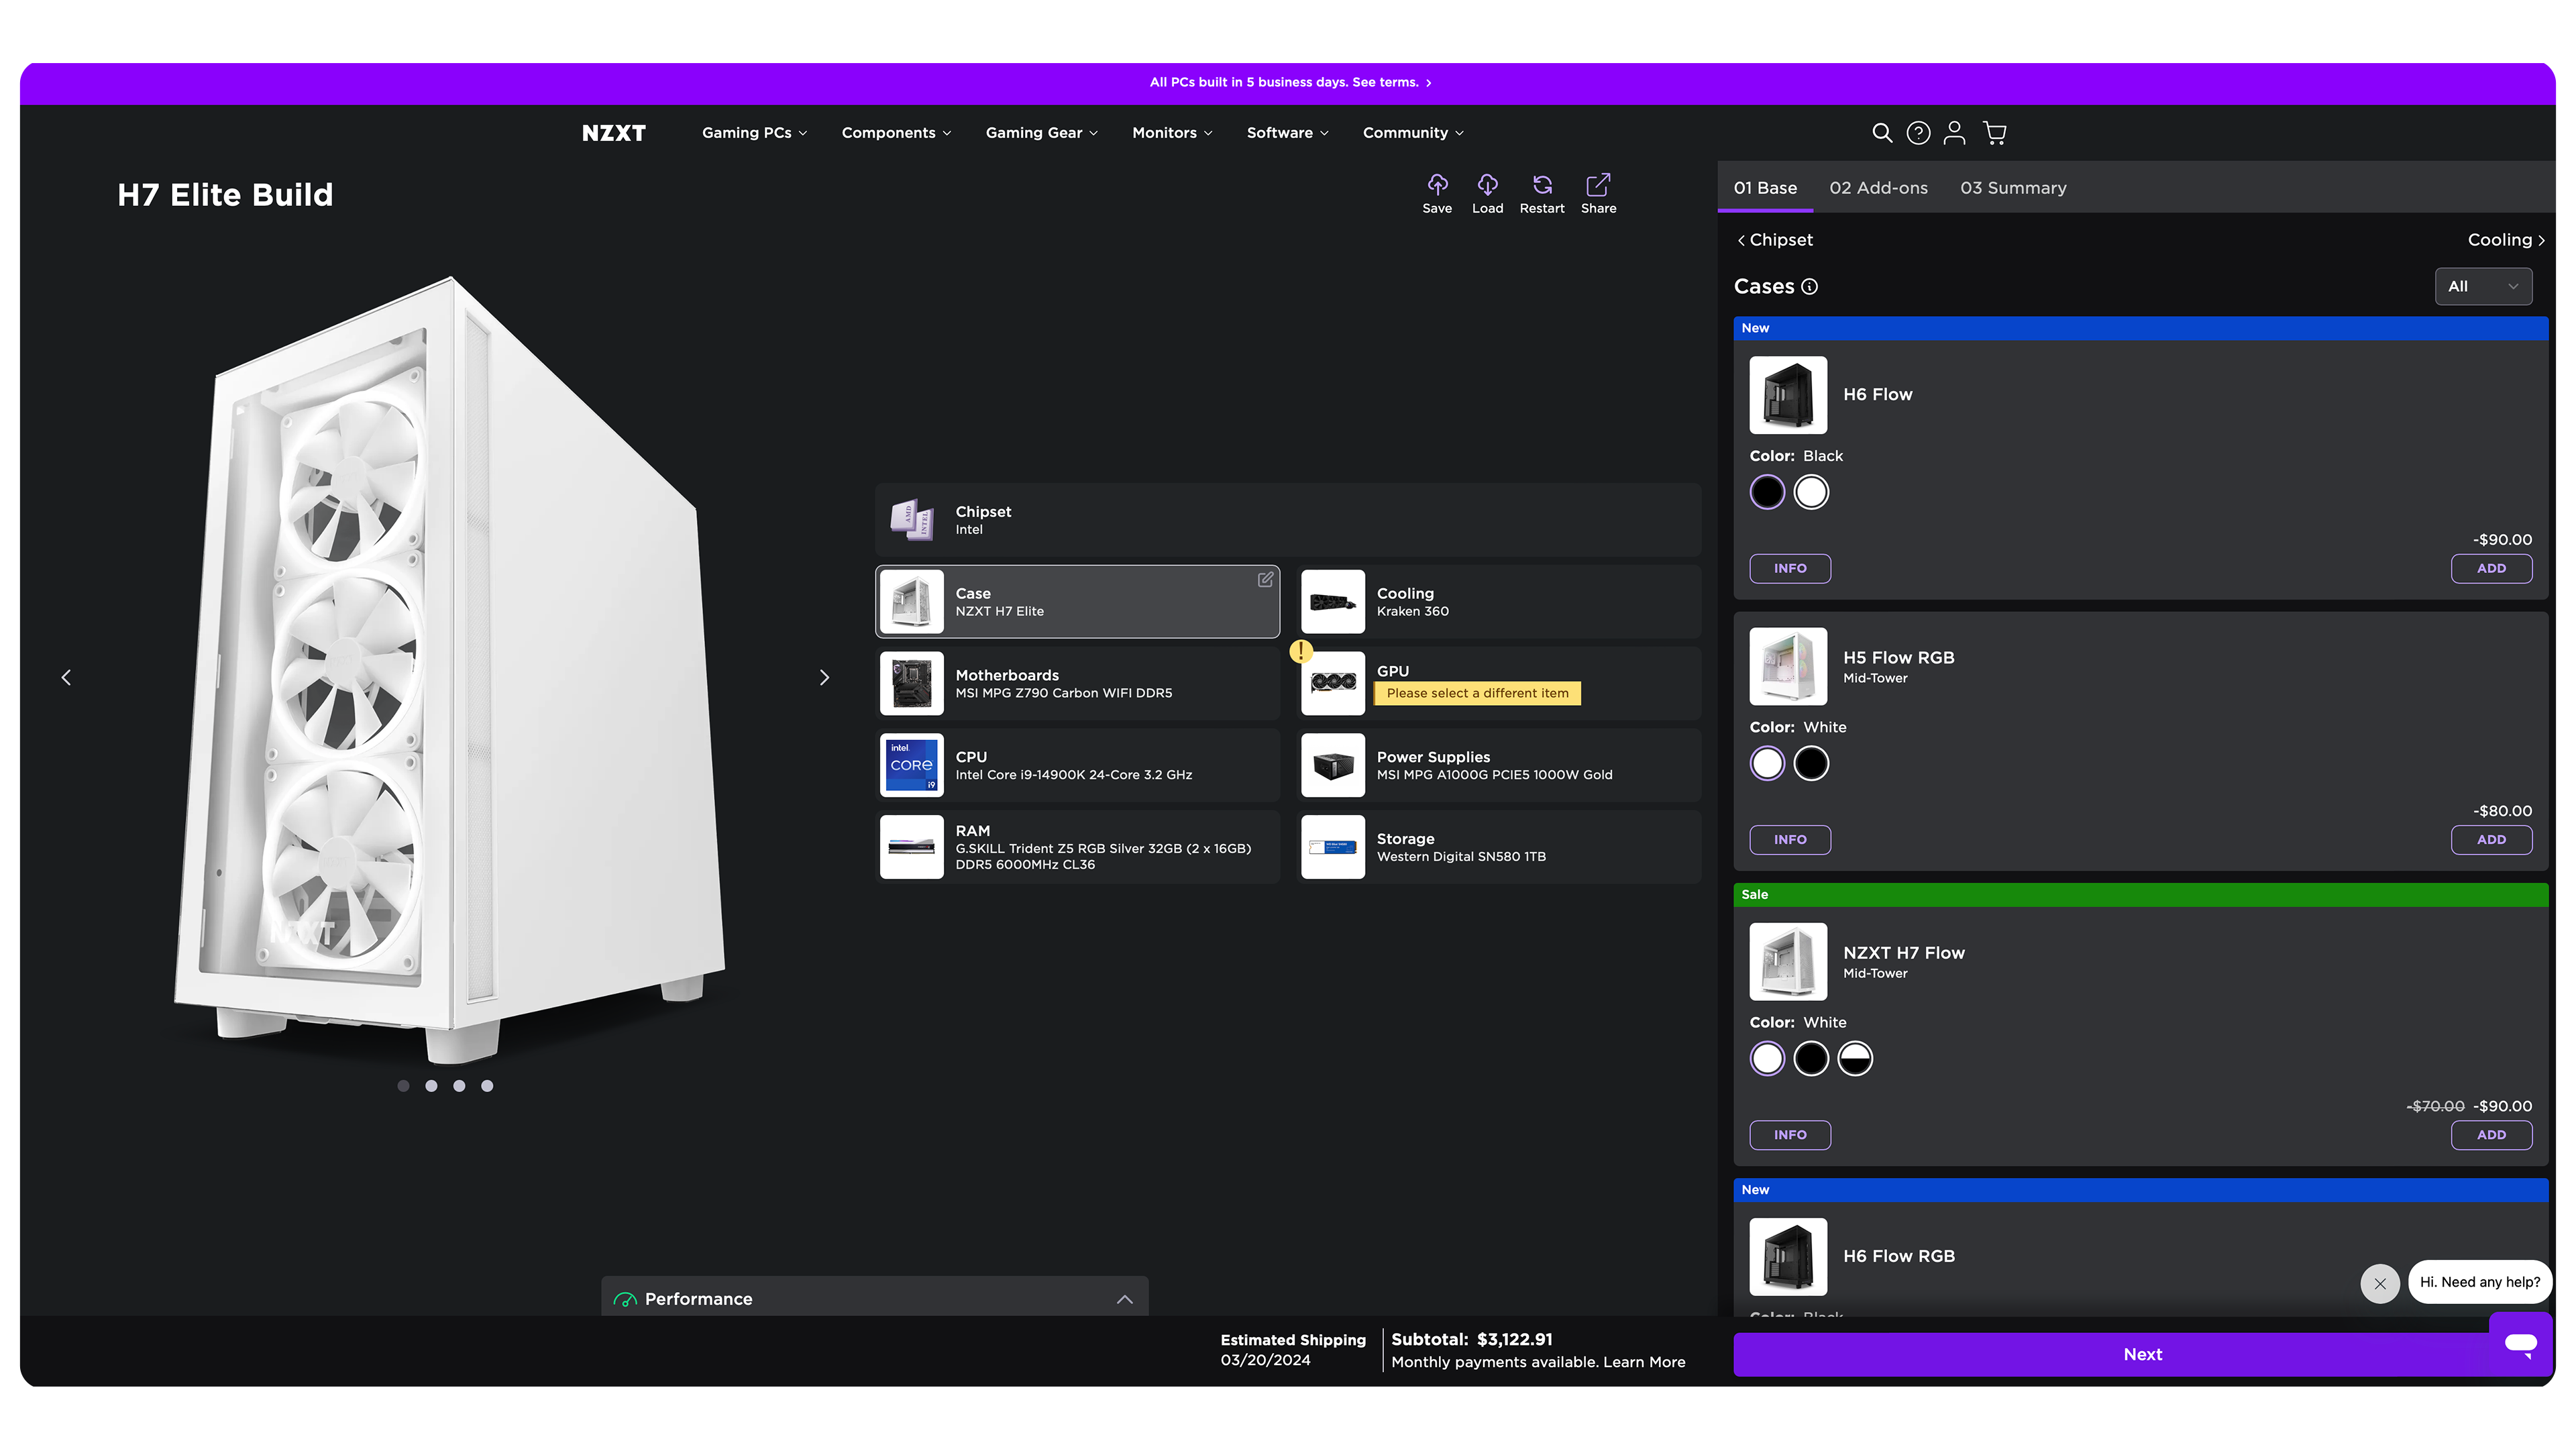Choose black color for H5 Flow RGB
Viewport: 2576px width, 1449px height.
[1811, 763]
